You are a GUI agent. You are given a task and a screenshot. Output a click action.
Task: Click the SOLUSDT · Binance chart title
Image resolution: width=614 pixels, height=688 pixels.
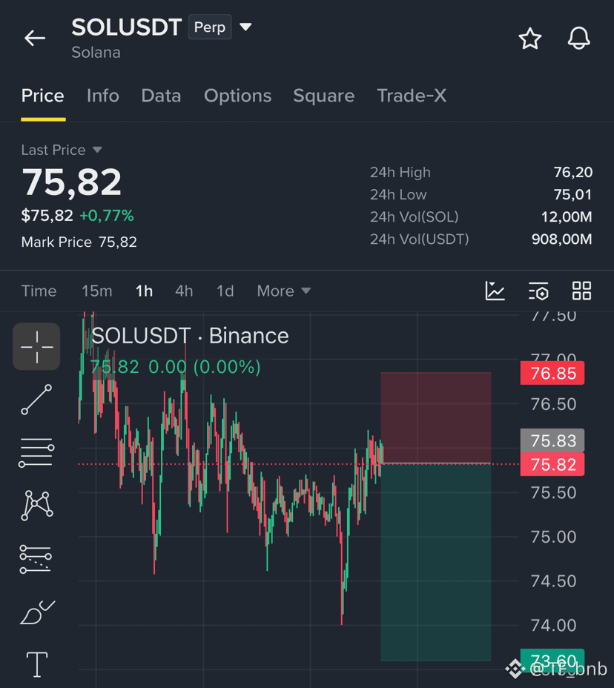coord(190,336)
